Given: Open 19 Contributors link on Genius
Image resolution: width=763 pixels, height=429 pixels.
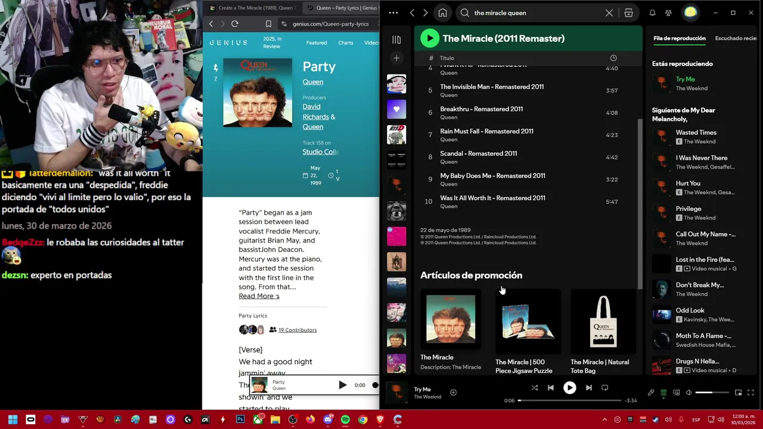Looking at the screenshot, I should (297, 329).
